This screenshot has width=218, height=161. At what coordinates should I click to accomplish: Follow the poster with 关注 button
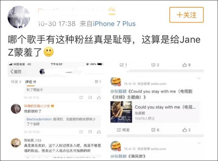pyautogui.click(x=187, y=15)
